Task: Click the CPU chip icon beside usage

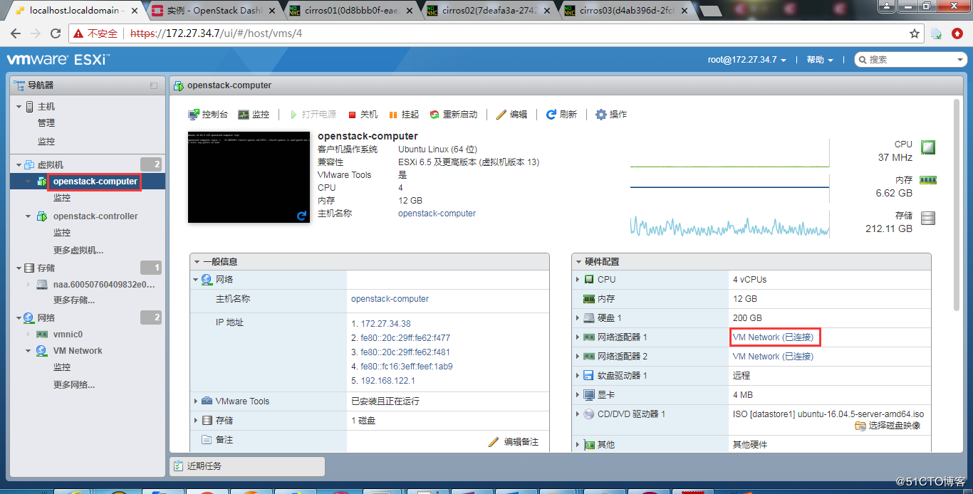Action: tap(927, 147)
